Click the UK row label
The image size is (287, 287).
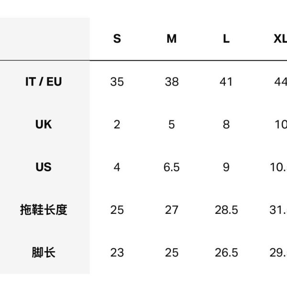(44, 124)
